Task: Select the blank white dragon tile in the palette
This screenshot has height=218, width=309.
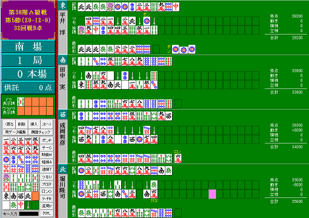Action: (6, 205)
